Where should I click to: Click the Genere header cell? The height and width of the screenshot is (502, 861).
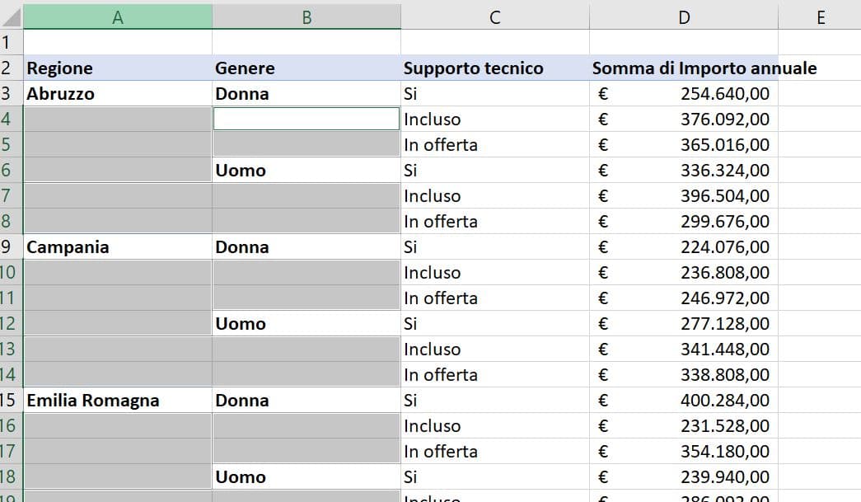pos(306,68)
